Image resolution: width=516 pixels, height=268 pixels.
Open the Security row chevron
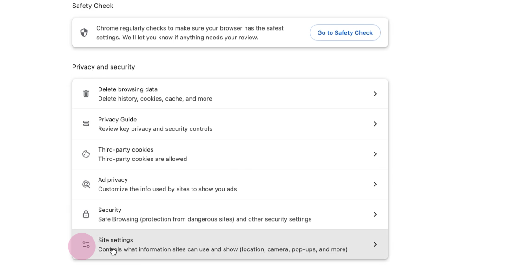pyautogui.click(x=375, y=215)
